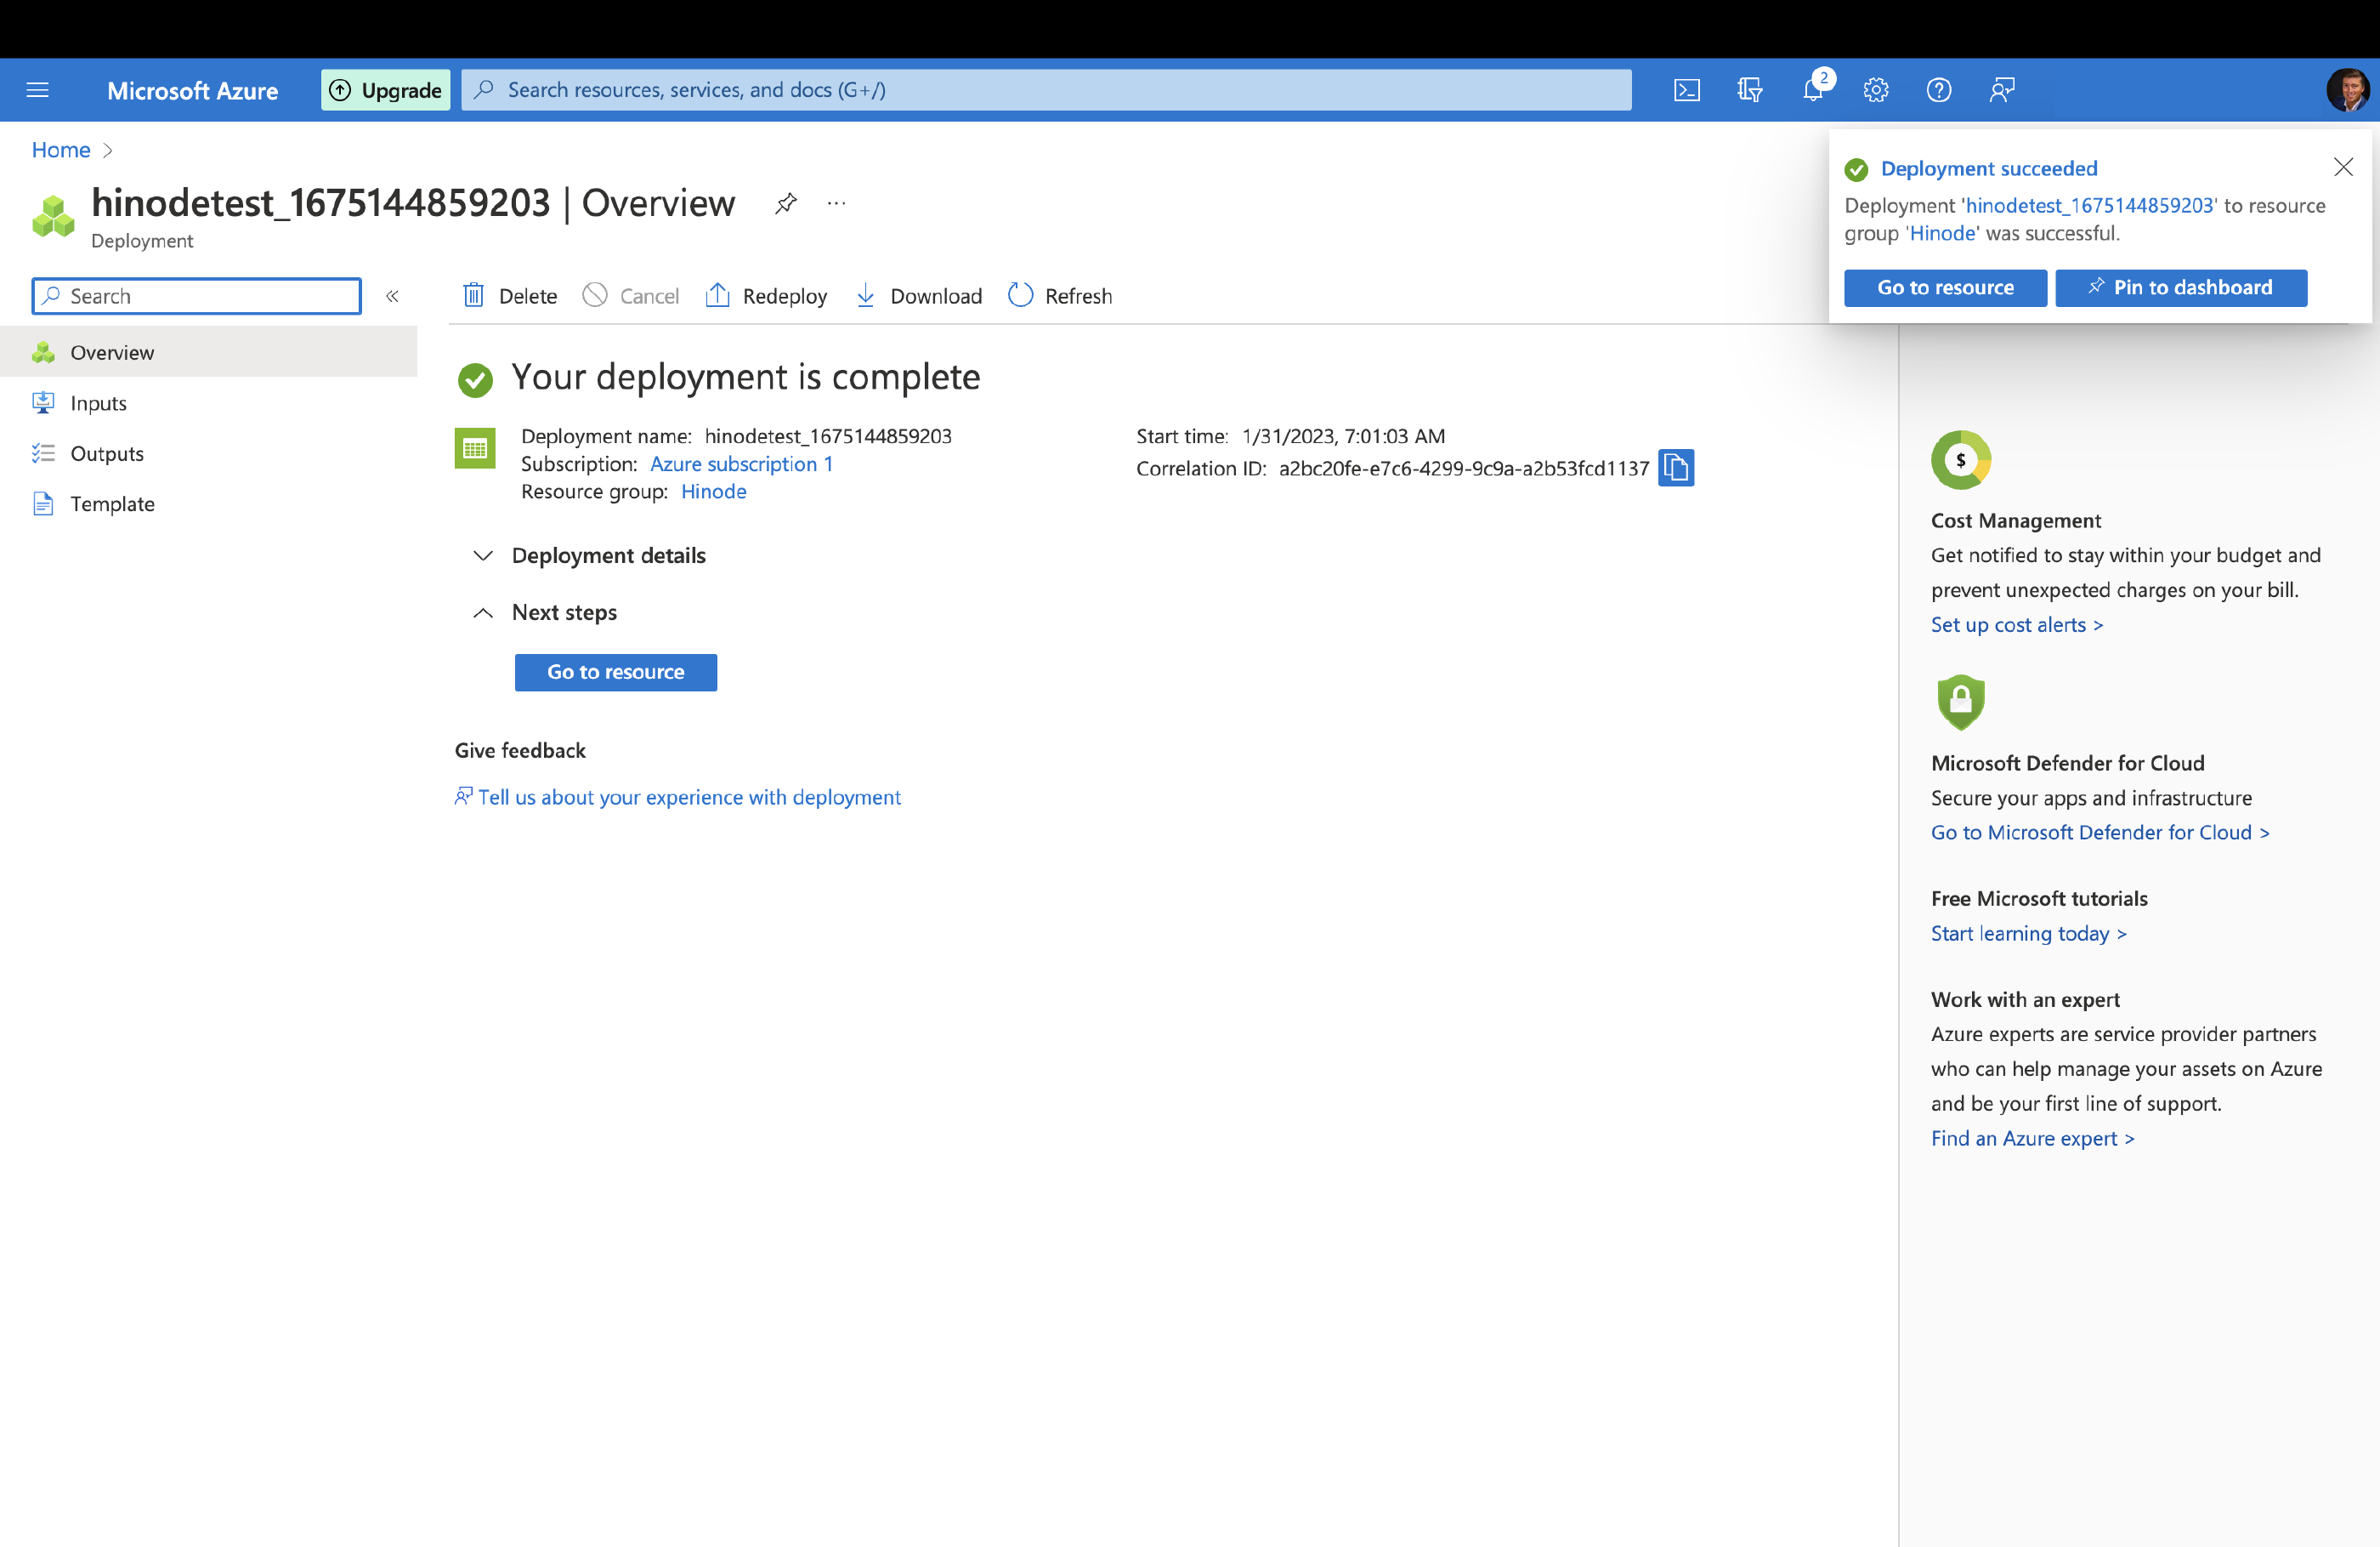This screenshot has height=1547, width=2380.
Task: Open the Help question mark icon
Action: (x=1938, y=90)
